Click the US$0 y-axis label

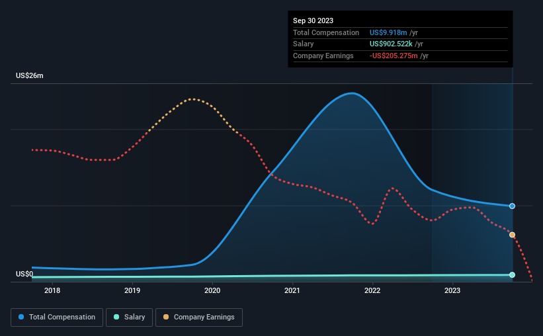coord(24,274)
